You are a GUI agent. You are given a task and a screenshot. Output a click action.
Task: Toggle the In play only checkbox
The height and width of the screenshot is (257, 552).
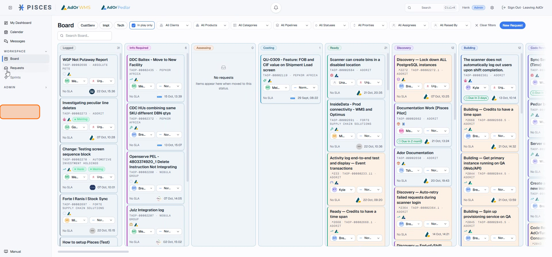point(133,25)
